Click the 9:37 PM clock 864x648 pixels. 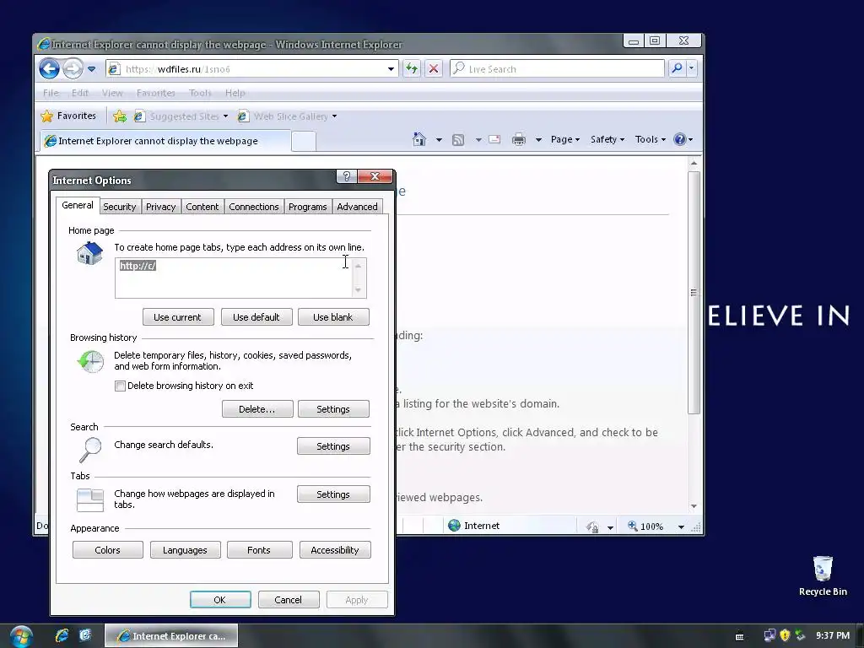click(x=833, y=635)
